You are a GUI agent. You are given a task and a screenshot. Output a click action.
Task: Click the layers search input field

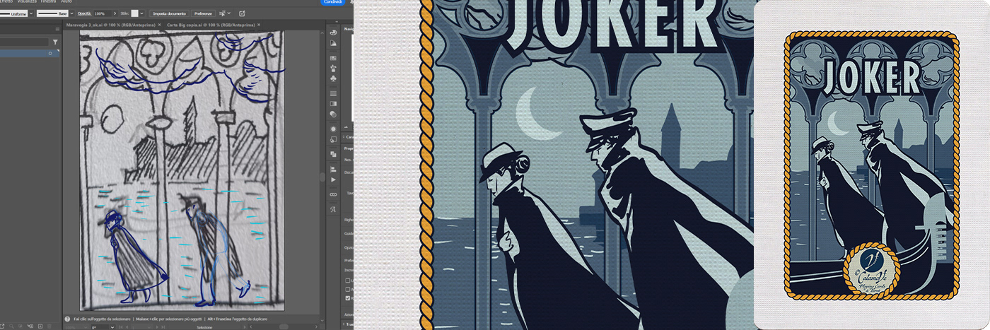point(25,42)
